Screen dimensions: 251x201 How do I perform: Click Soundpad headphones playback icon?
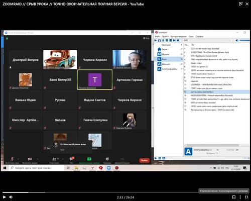point(159,40)
